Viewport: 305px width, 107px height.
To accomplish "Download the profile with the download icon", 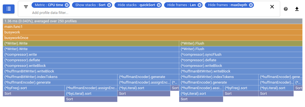I will point(297,9).
